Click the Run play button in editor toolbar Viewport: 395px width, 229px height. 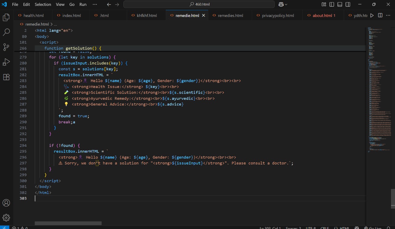click(x=372, y=15)
